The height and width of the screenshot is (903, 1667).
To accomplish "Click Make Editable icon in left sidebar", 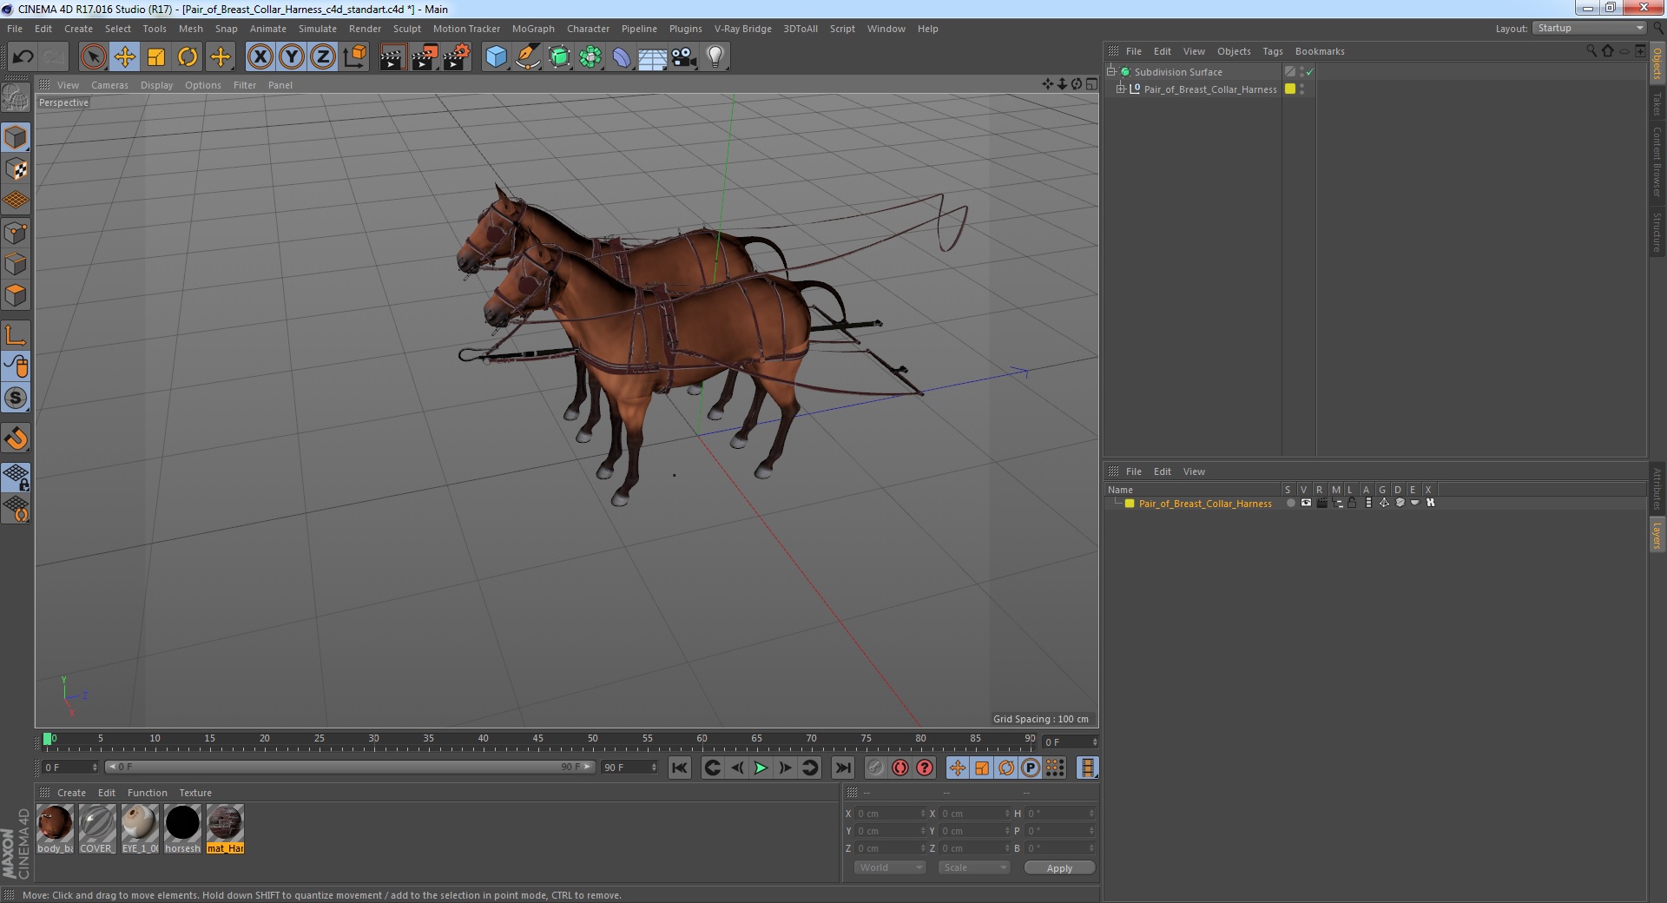I will 16,98.
